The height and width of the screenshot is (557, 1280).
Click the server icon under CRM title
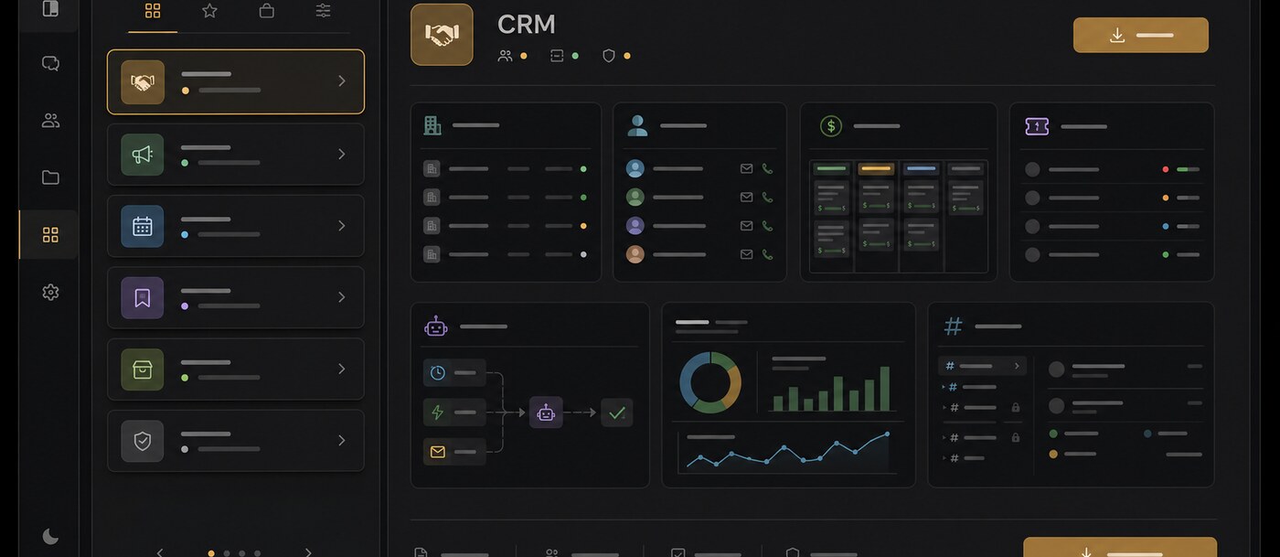click(557, 56)
